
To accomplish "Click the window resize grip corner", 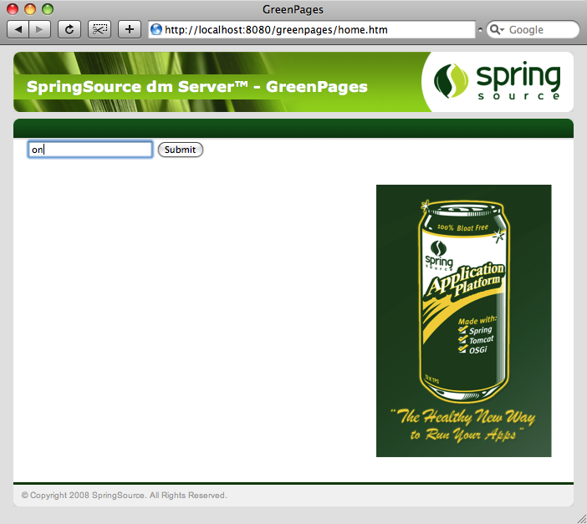I will (580, 518).
